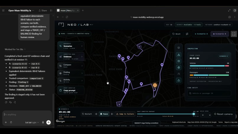
Task: Go forward in the browser
Action: click(x=62, y=17)
